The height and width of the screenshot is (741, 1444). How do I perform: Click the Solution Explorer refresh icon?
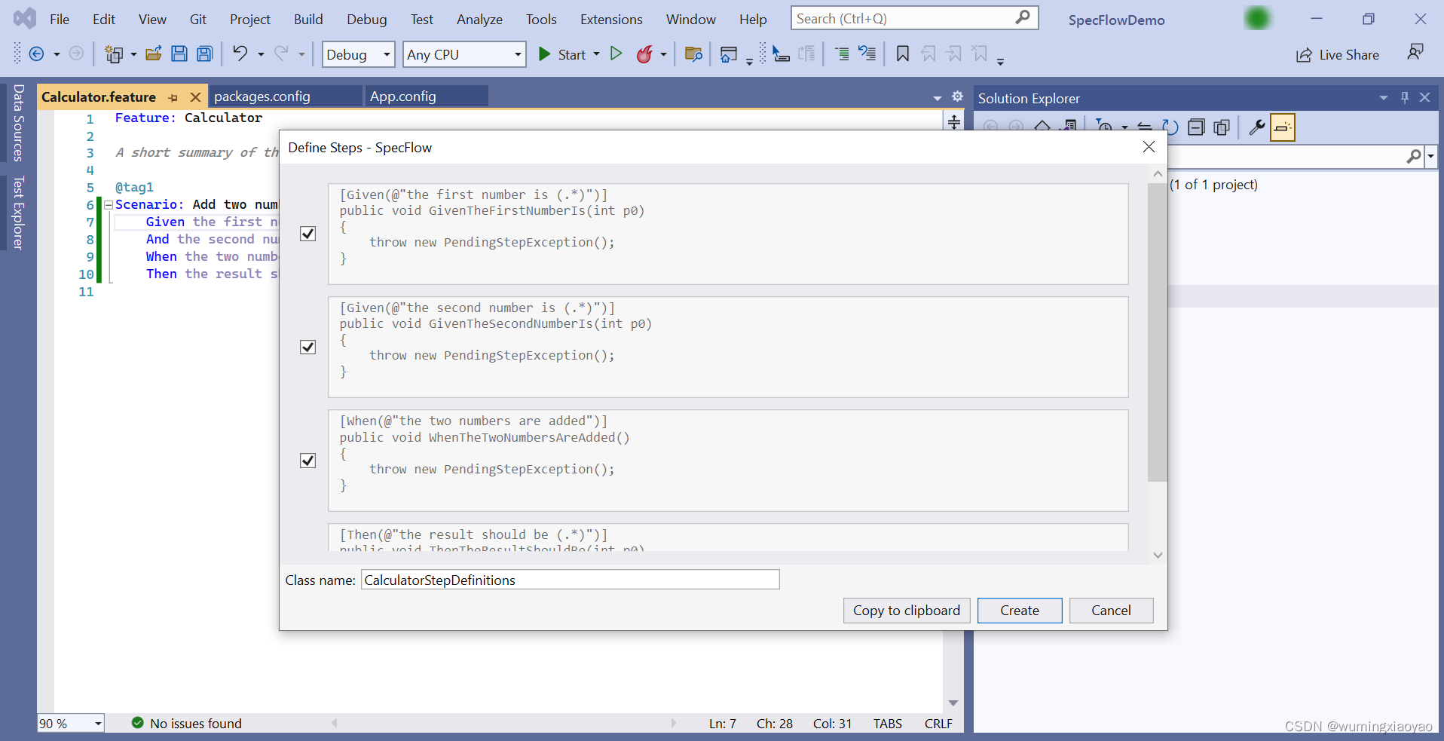tap(1171, 127)
